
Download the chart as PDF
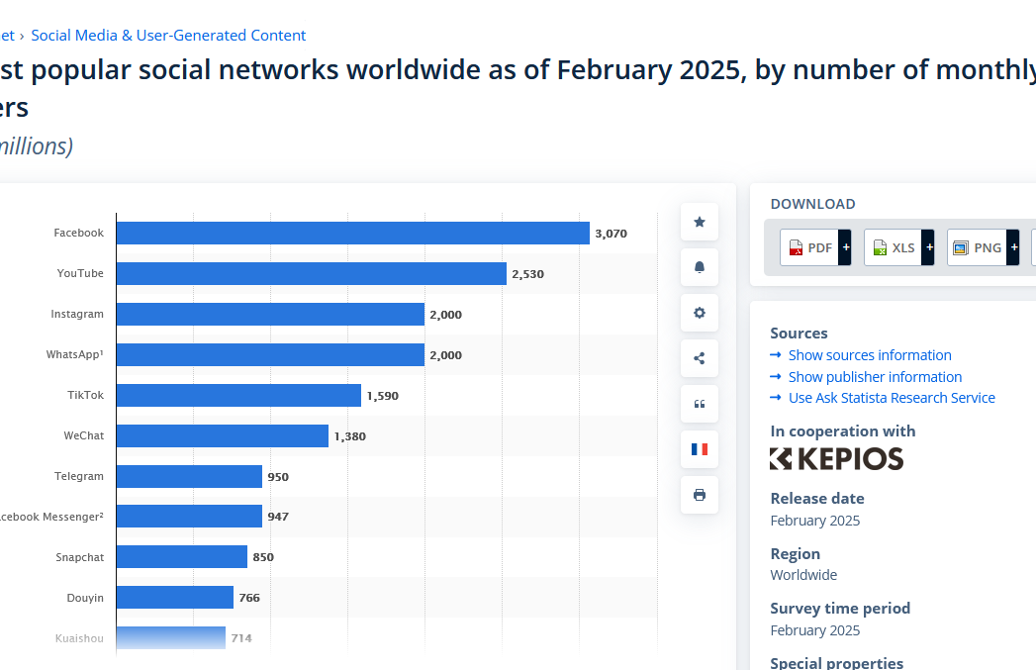click(809, 247)
